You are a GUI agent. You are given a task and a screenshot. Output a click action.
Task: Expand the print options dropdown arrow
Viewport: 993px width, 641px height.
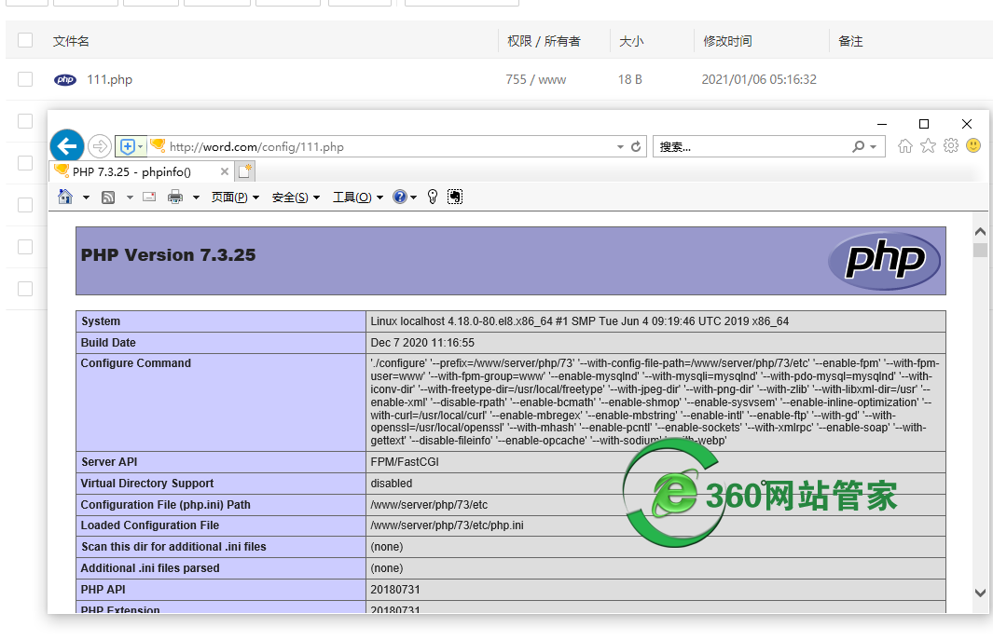[x=197, y=198]
